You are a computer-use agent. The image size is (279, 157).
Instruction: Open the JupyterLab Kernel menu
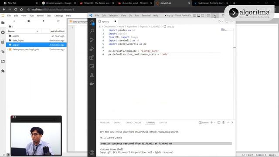[x=40, y=16]
